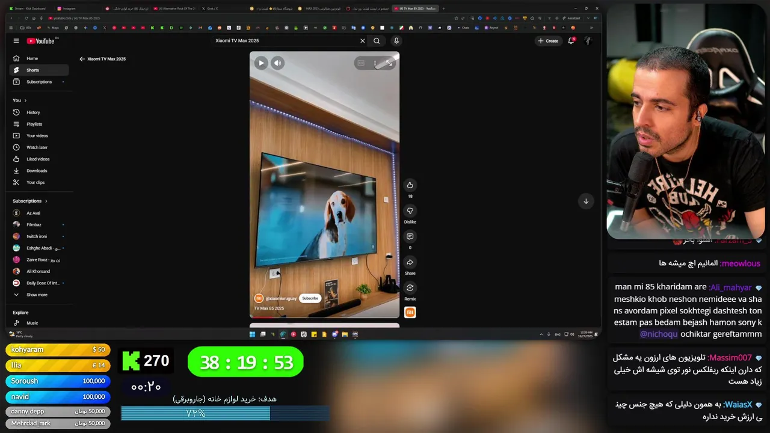Open Subscriptions in the top sidebar section
This screenshot has height=433, width=770.
(x=40, y=82)
